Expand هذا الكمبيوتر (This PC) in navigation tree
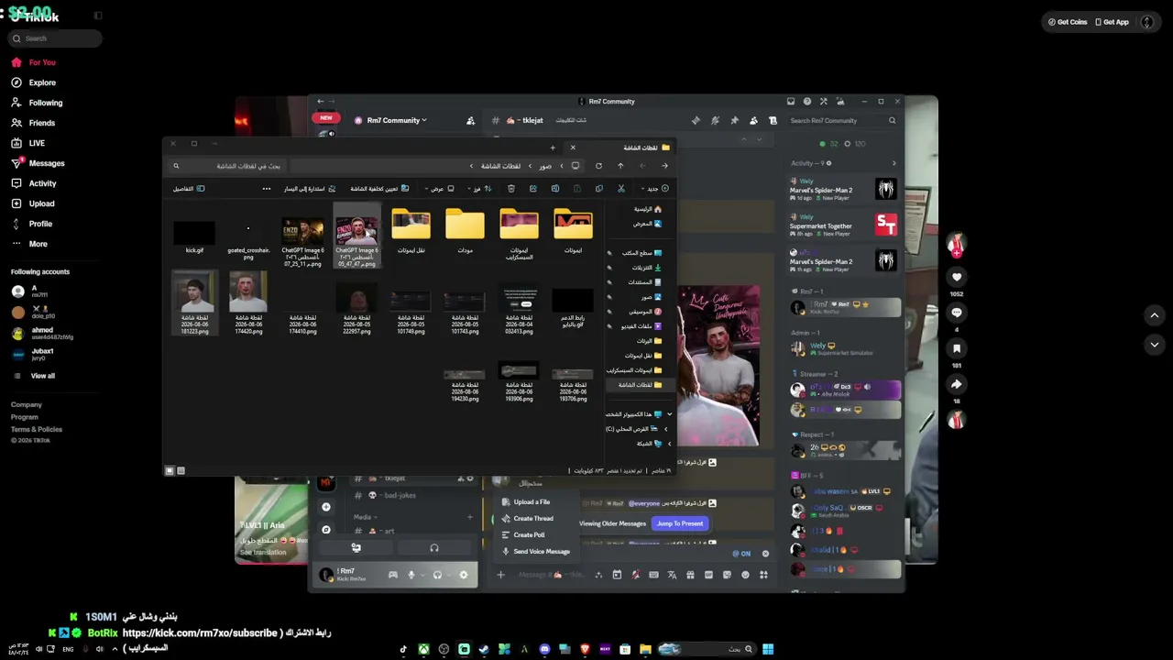 670,414
